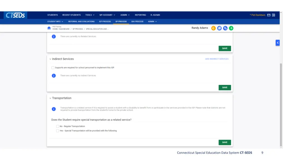285x160 pixels.
Task: Open the Tools dropdown menu
Action: 90,15
